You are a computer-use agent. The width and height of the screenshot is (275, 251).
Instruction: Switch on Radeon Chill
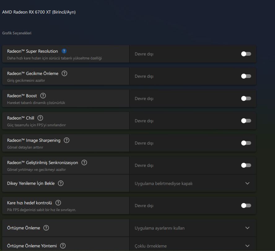(x=246, y=121)
